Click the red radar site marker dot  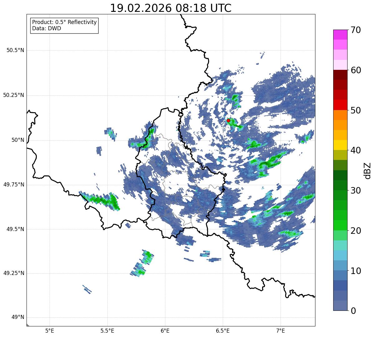[x=228, y=120]
